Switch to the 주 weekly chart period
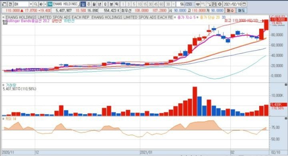This screenshot has width=288, height=156. pyautogui.click(x=88, y=4)
